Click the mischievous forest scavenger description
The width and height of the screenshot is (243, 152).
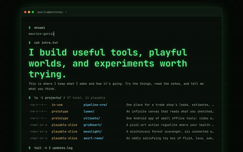(x=170, y=131)
